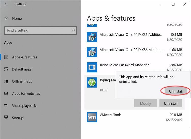Select the Typing Master green icon

pyautogui.click(x=92, y=82)
